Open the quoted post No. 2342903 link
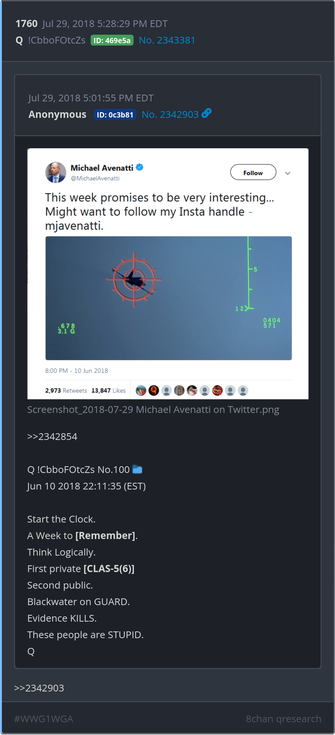Screen dimensions: 335x735 click(170, 114)
